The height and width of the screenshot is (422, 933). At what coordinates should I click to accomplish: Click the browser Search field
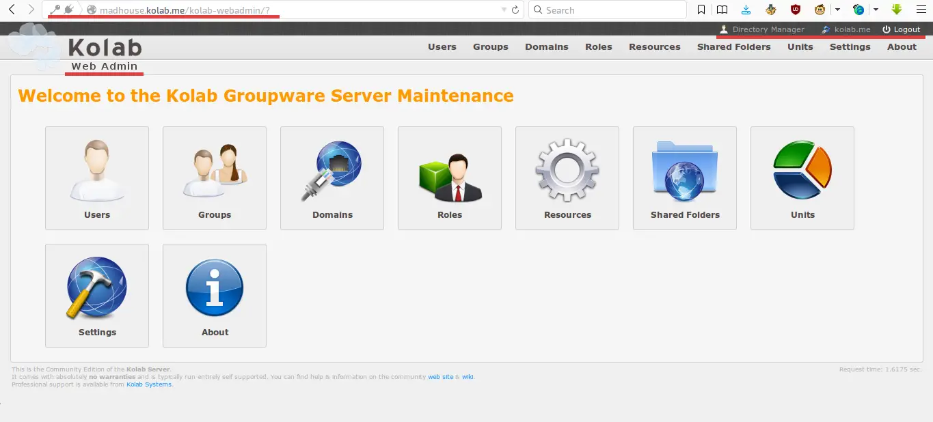tap(607, 10)
